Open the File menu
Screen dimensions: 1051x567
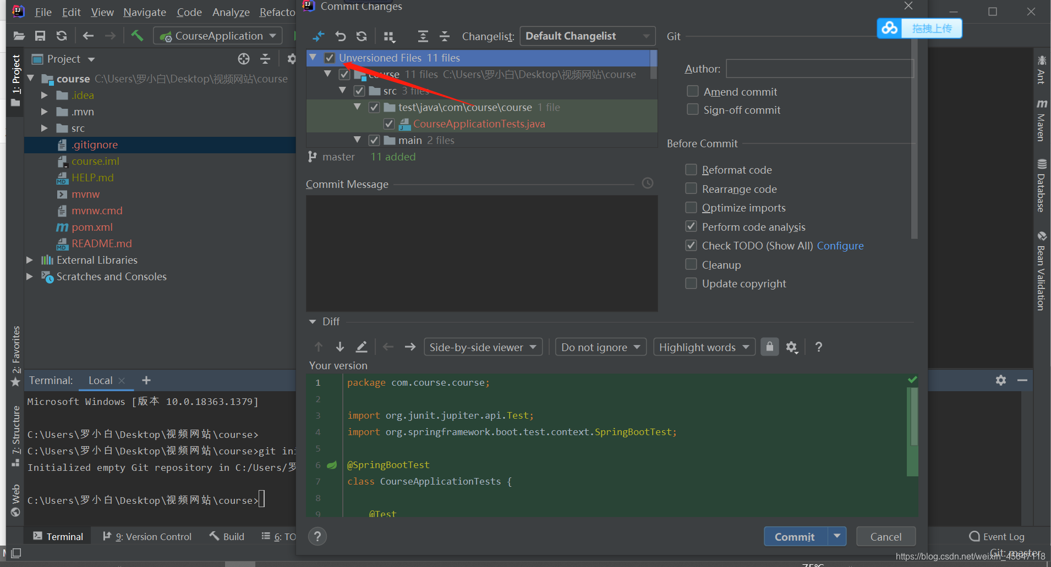43,12
